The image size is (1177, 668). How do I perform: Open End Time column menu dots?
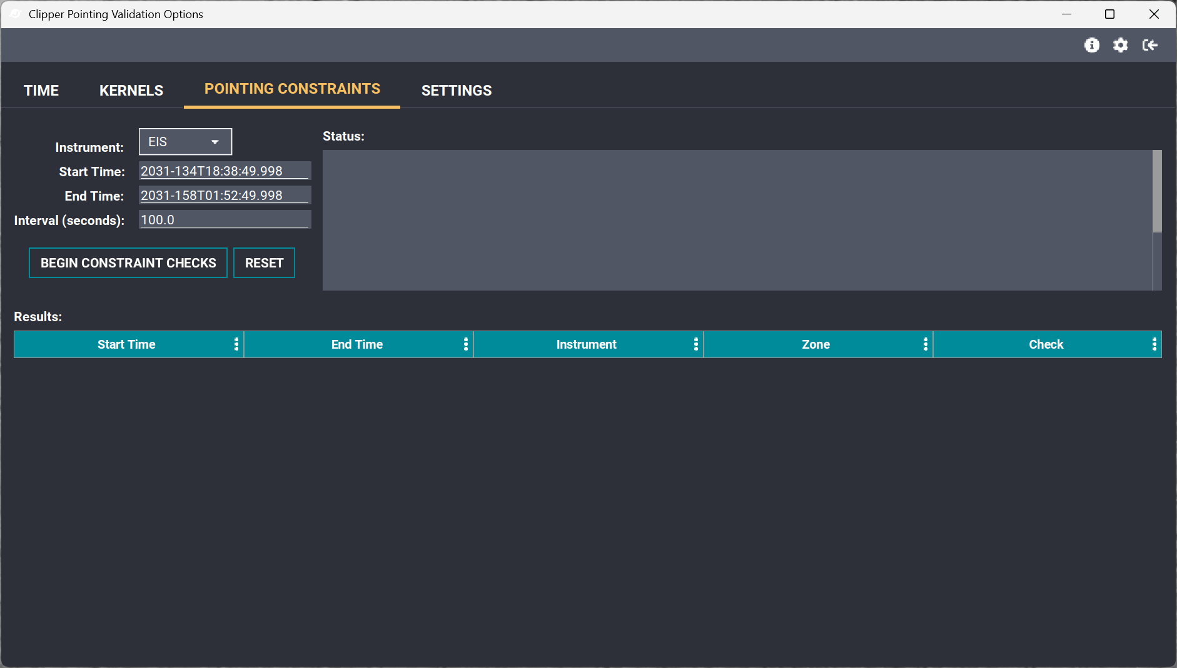click(x=465, y=344)
